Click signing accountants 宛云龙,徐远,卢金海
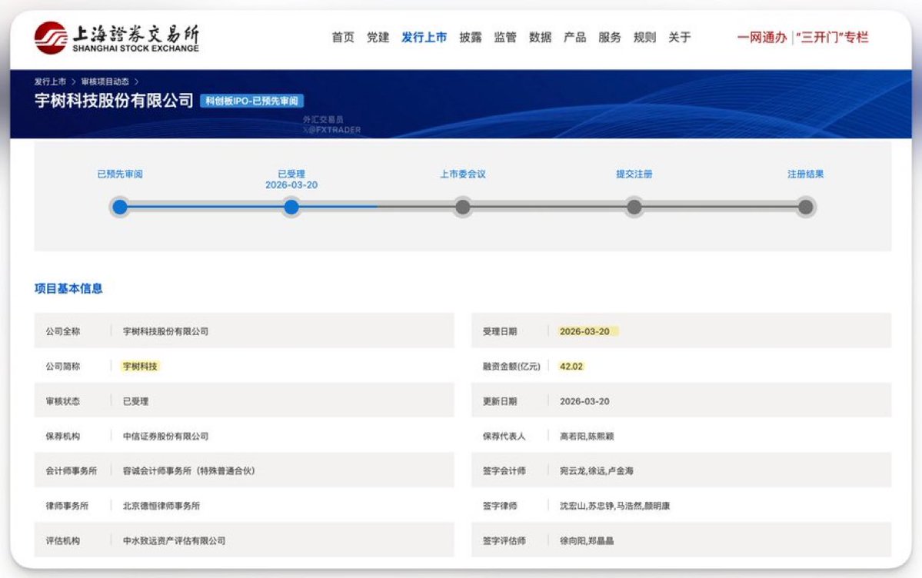Screen dimensions: 922x578 click(x=596, y=471)
